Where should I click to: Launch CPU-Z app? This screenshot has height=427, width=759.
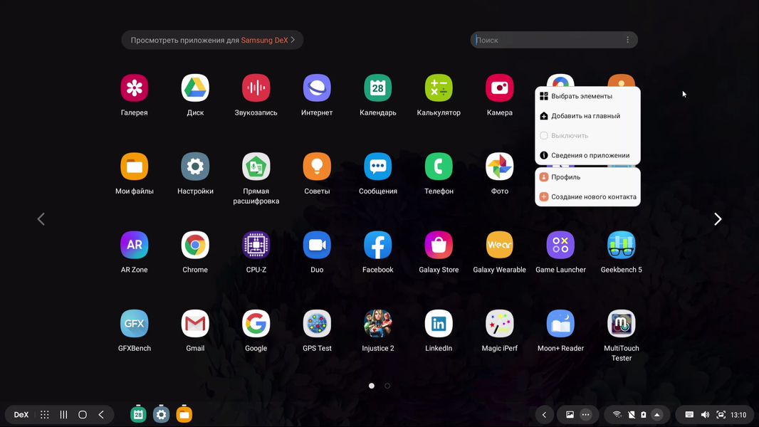pos(256,246)
